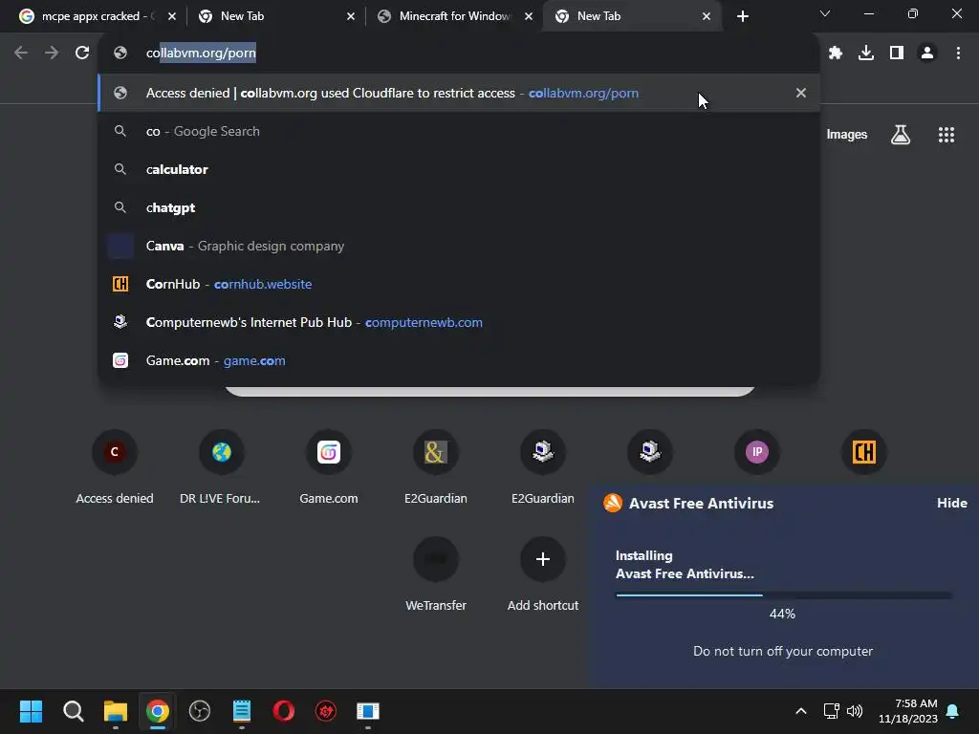The width and height of the screenshot is (979, 734).
Task: Open the blue window taskbar app
Action: click(x=368, y=711)
